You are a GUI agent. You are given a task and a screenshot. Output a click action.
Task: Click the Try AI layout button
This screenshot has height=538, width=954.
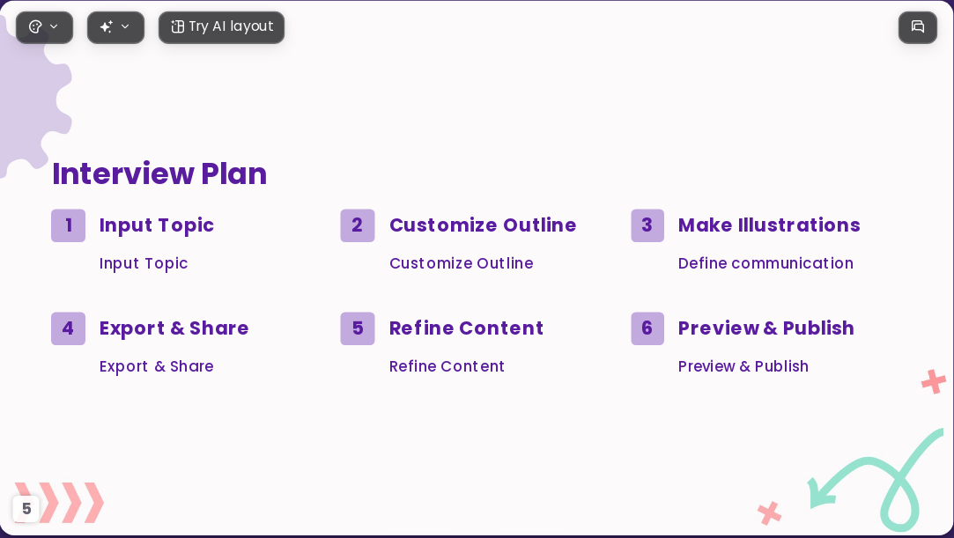coord(221,26)
